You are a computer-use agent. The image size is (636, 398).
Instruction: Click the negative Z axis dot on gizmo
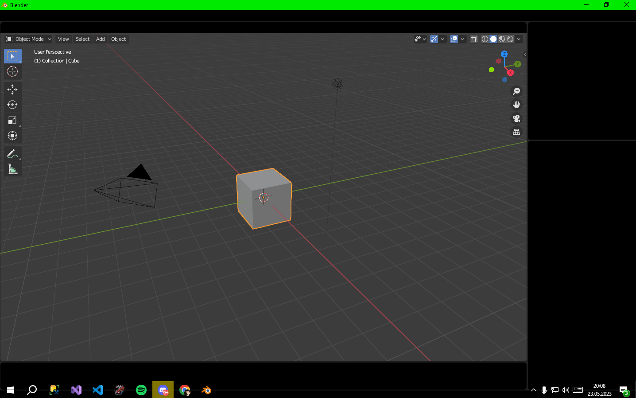504,80
